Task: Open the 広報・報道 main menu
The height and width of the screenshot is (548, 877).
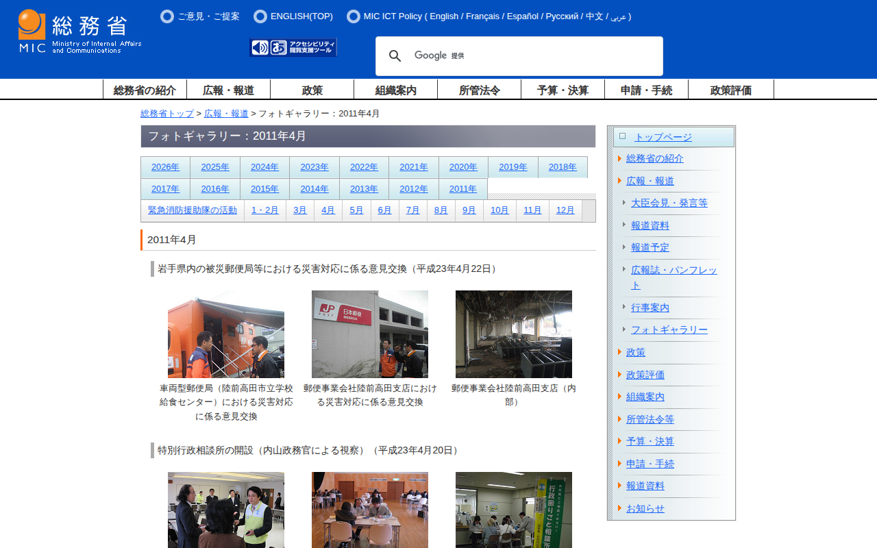Action: (228, 90)
